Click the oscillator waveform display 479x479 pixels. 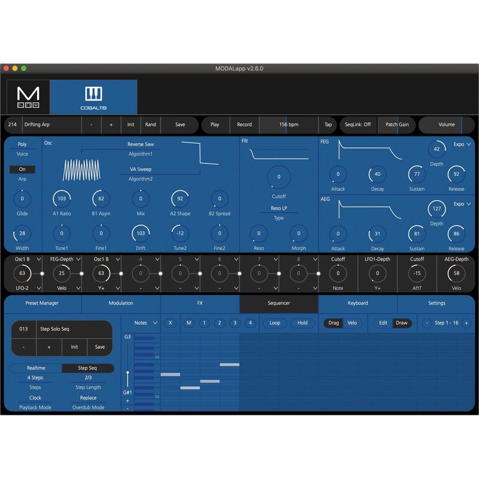tap(81, 170)
